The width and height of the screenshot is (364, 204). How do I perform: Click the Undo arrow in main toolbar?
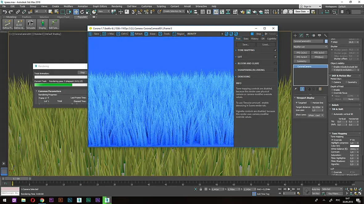(x=5, y=12)
